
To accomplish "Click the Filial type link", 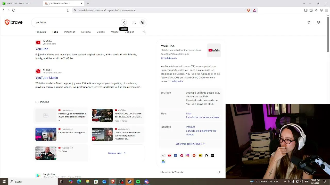I will pos(188,114).
